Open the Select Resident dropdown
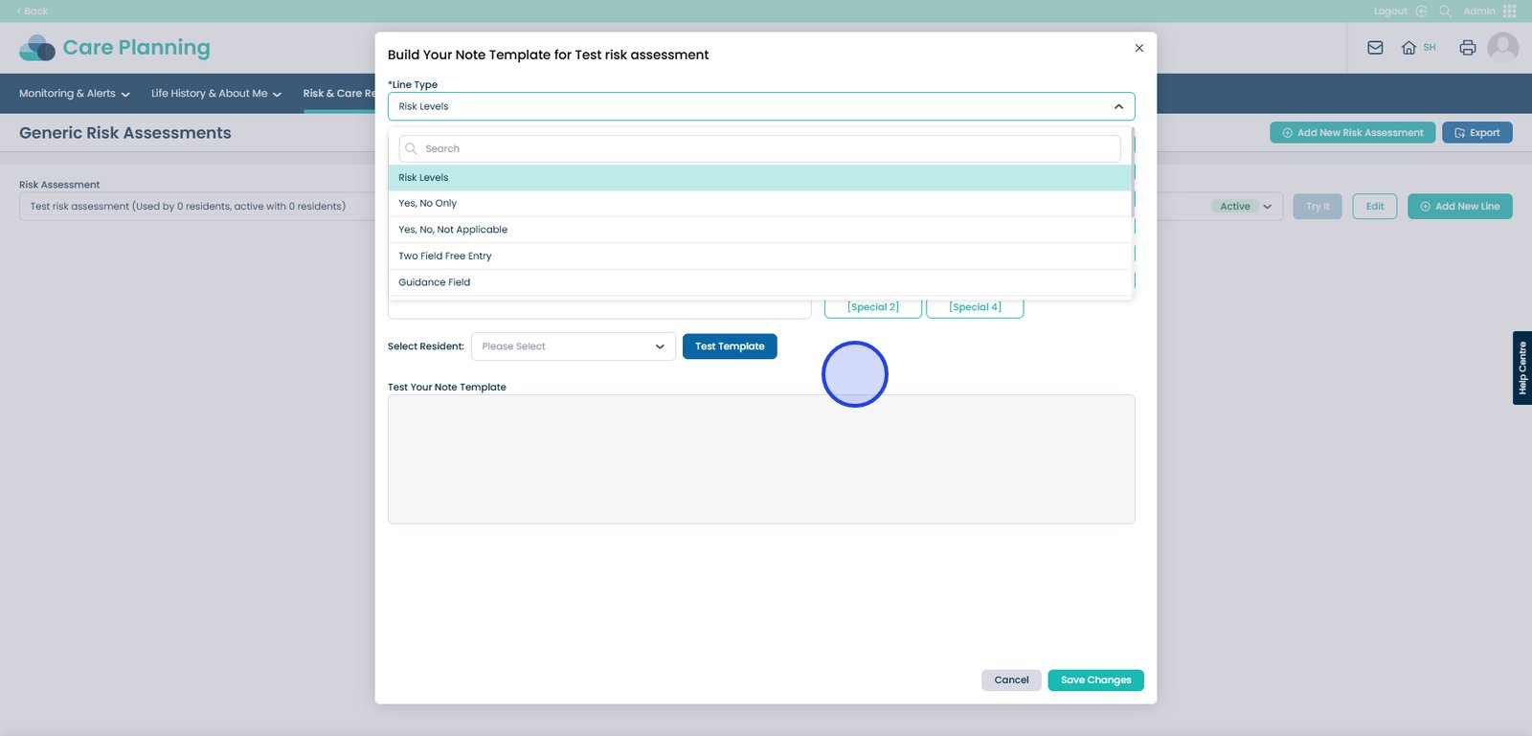The width and height of the screenshot is (1532, 736). point(574,346)
